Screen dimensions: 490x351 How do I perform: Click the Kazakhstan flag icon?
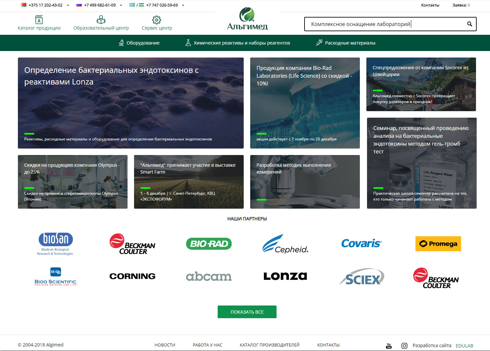click(x=132, y=5)
